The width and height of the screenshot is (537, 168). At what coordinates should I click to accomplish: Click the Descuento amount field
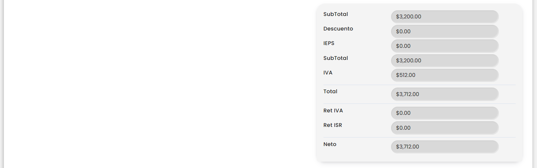[x=444, y=31]
